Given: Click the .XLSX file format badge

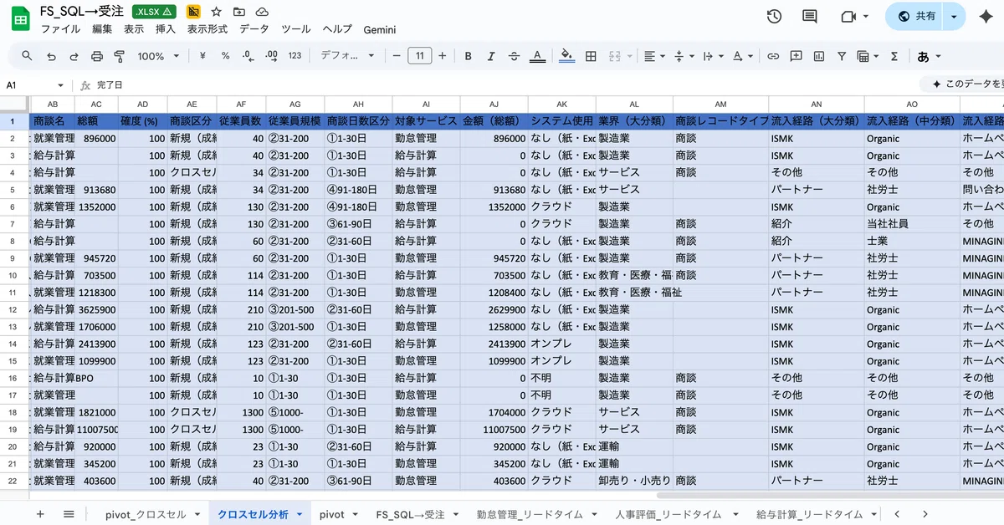Looking at the screenshot, I should (155, 12).
